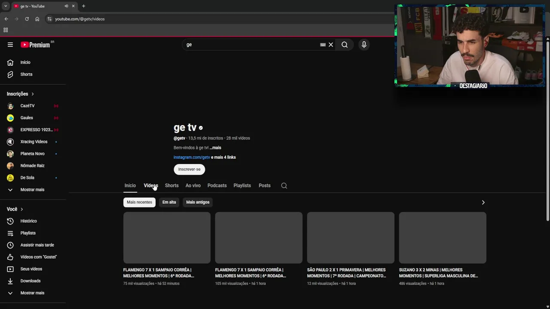Reload the page
550x309 pixels.
point(27,19)
